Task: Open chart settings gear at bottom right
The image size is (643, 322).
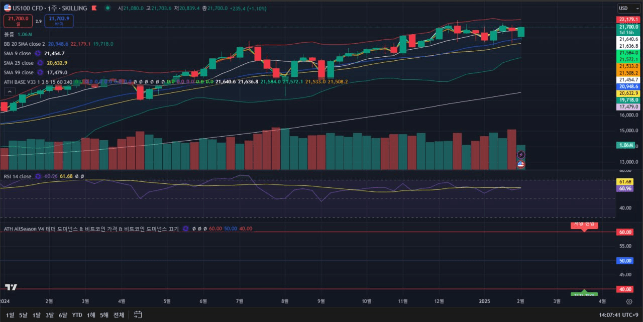Action: pos(629,301)
